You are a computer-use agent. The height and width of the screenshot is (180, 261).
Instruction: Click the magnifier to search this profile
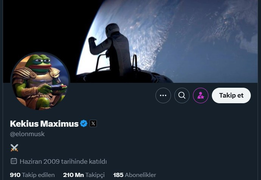tap(182, 96)
